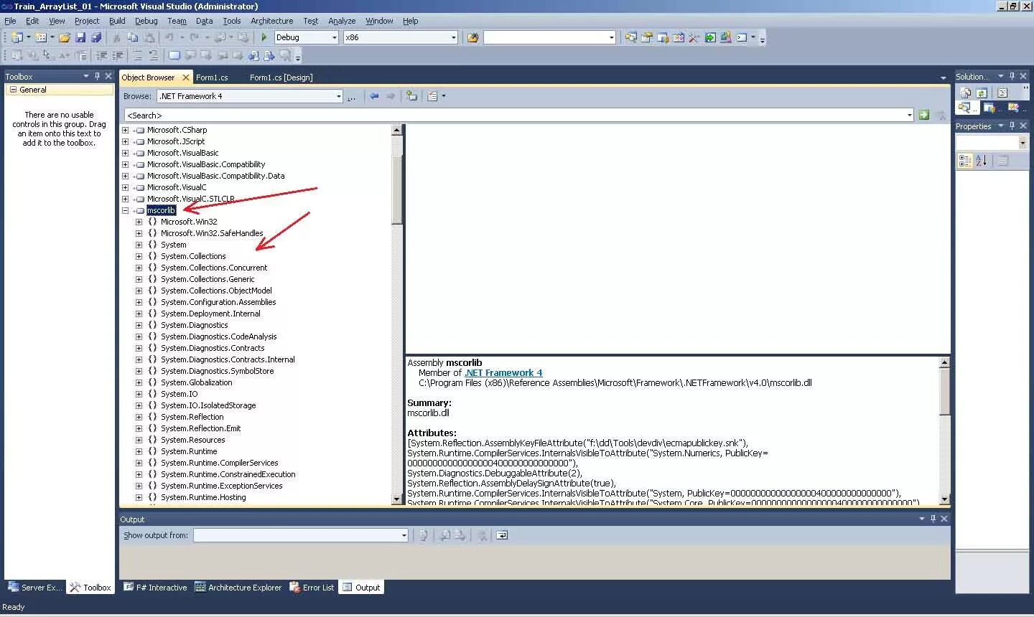Open the Show output from dropdown
Viewport: 1034px width, 617px height.
404,535
